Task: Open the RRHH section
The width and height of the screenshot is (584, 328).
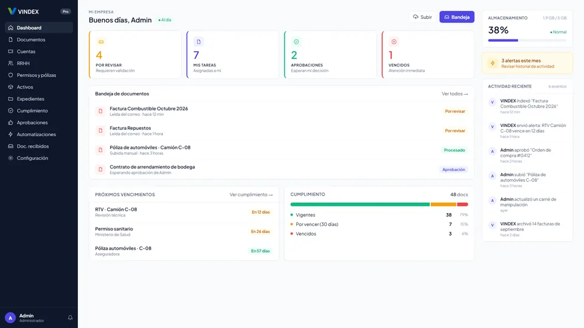Action: coord(39,63)
